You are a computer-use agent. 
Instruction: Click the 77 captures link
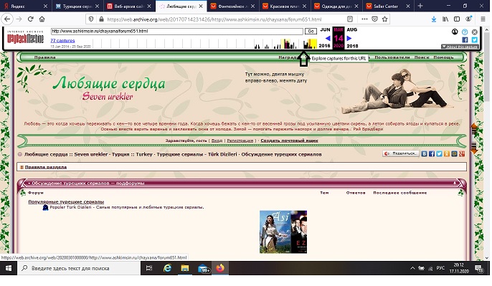click(62, 40)
